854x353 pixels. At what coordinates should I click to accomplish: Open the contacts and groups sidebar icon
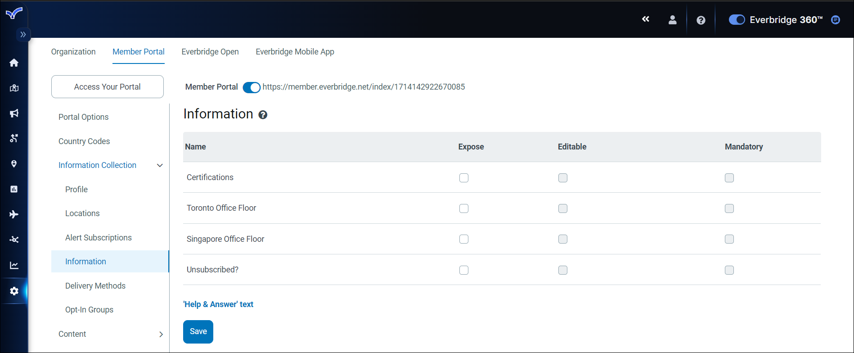click(14, 138)
